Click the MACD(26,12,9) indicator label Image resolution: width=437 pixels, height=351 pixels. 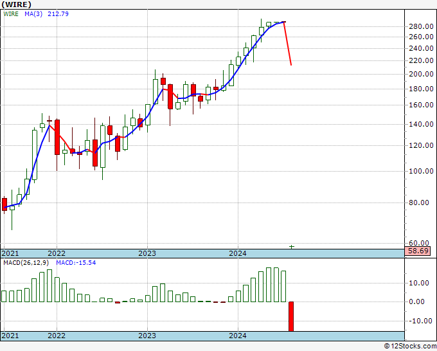[26, 263]
